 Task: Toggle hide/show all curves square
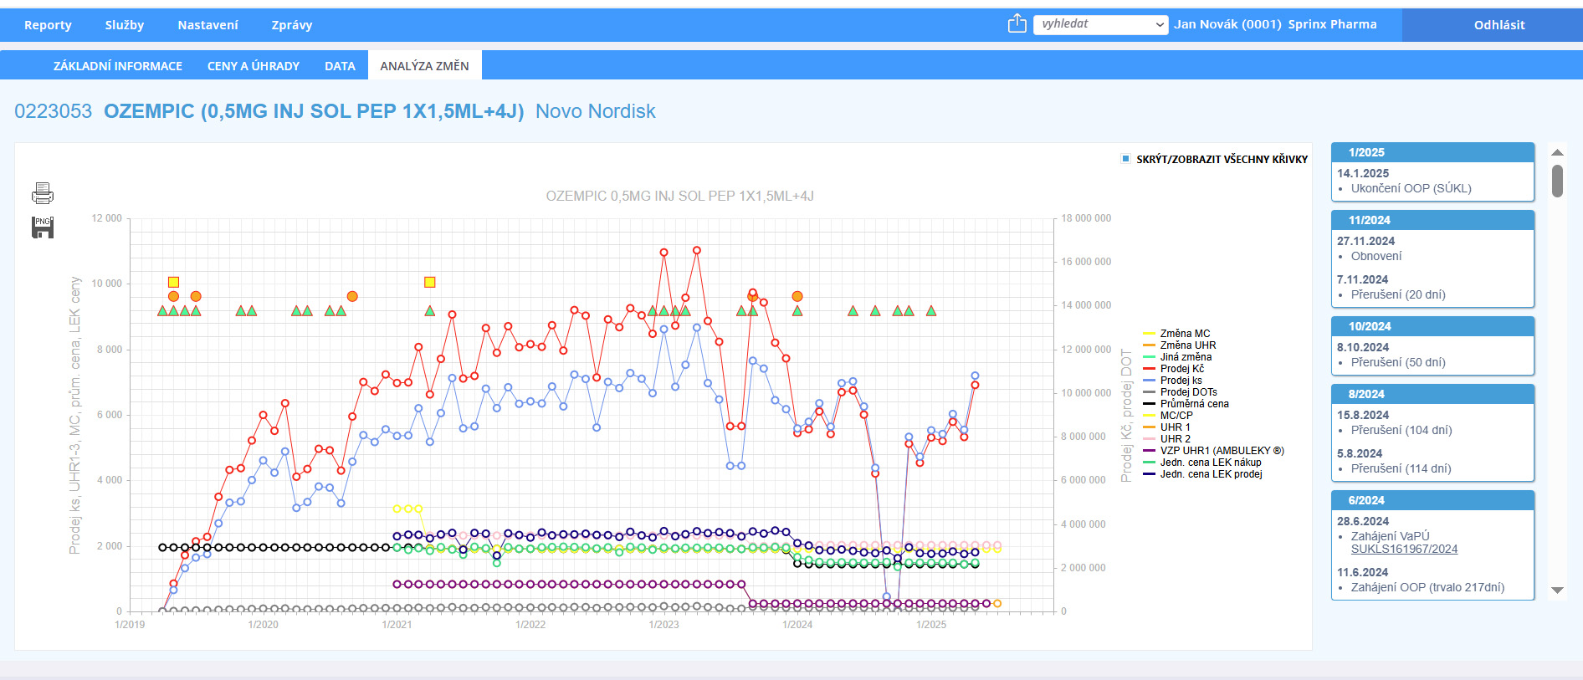tap(1125, 158)
